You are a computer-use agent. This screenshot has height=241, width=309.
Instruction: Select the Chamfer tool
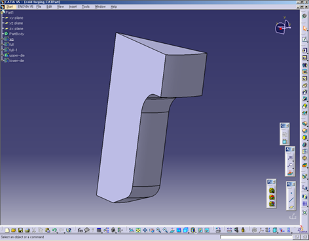(304, 131)
